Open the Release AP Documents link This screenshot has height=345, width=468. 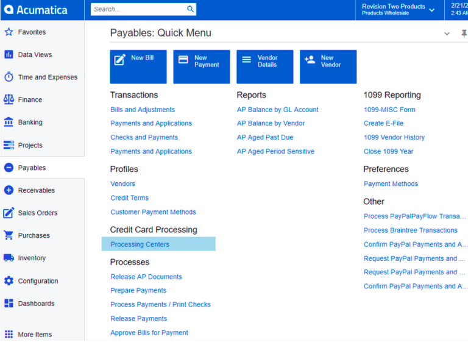146,277
